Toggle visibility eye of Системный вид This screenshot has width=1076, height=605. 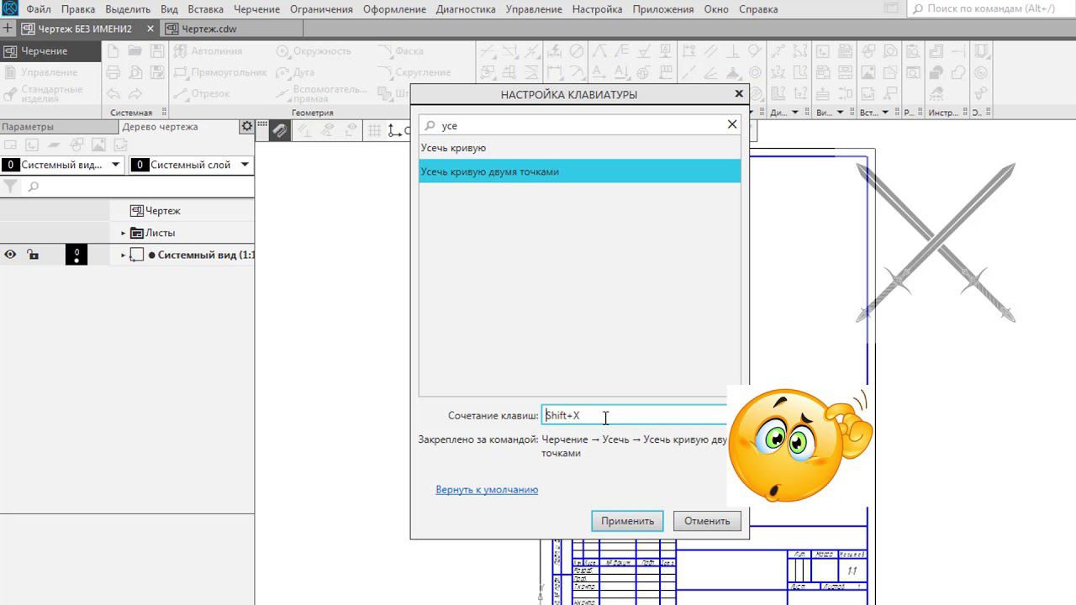[x=10, y=255]
